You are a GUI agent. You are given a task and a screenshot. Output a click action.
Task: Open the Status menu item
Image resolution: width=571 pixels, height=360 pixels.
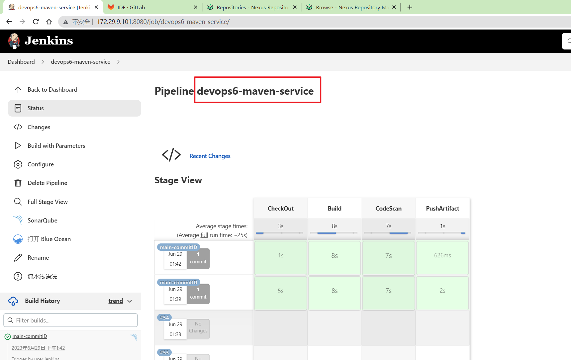[74, 108]
